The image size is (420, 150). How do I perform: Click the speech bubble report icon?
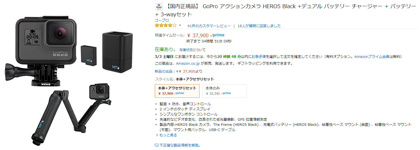pyautogui.click(x=156, y=145)
